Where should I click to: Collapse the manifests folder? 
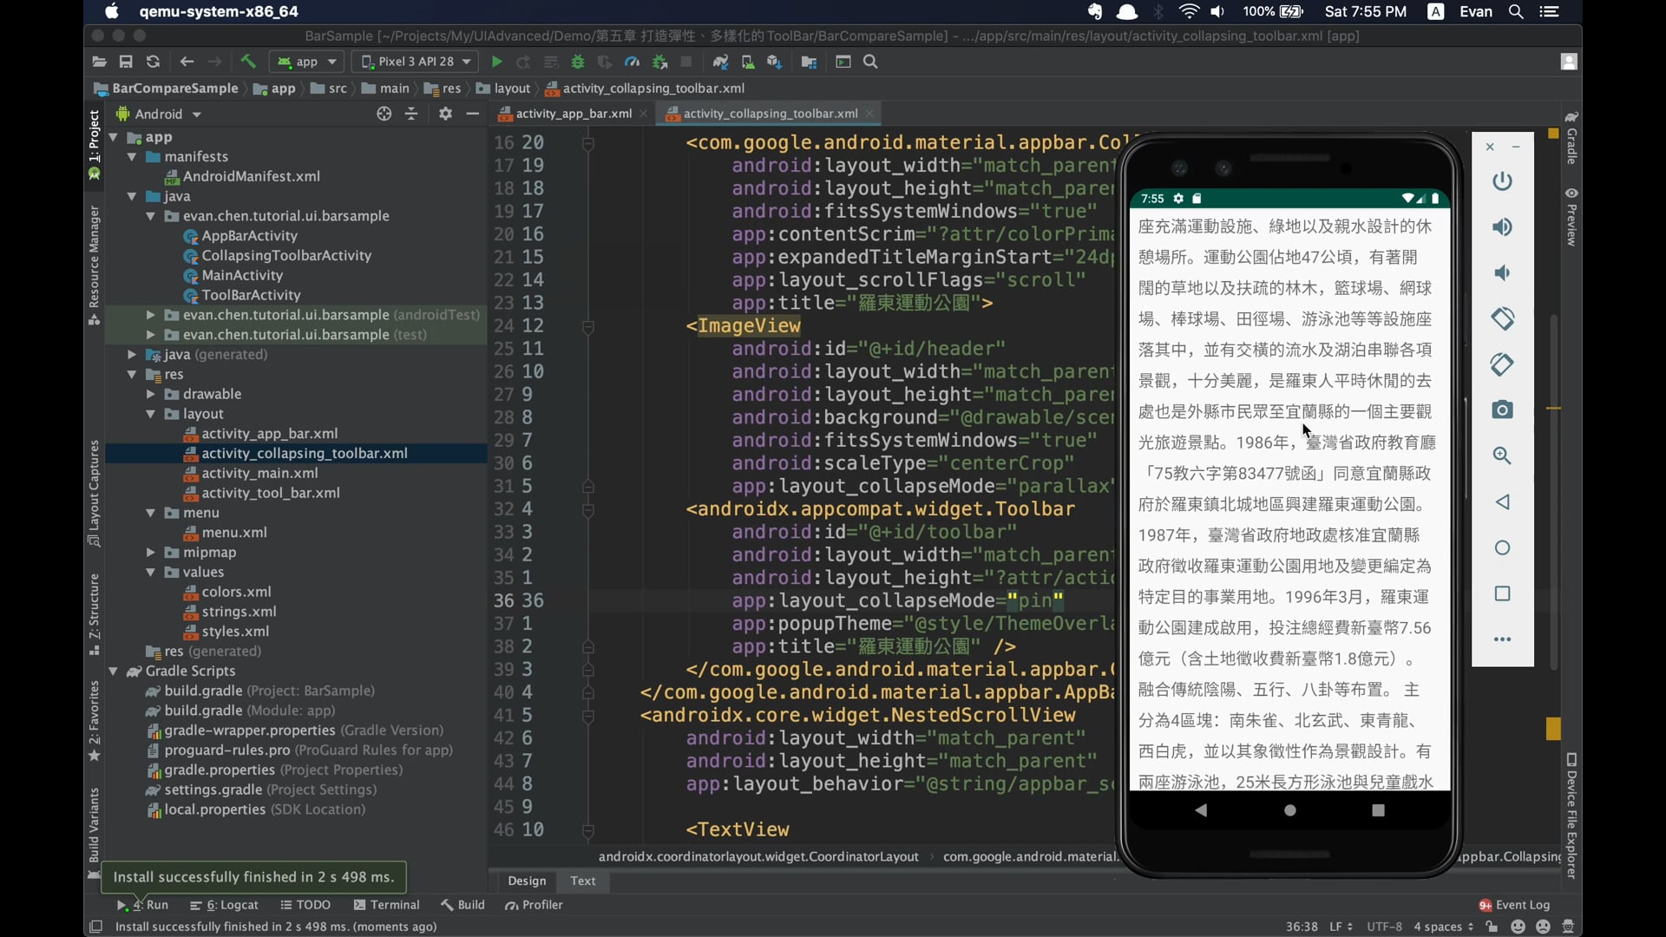tap(131, 157)
